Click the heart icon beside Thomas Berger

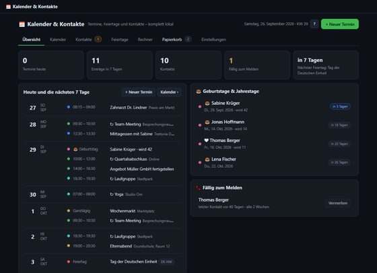tap(206, 141)
